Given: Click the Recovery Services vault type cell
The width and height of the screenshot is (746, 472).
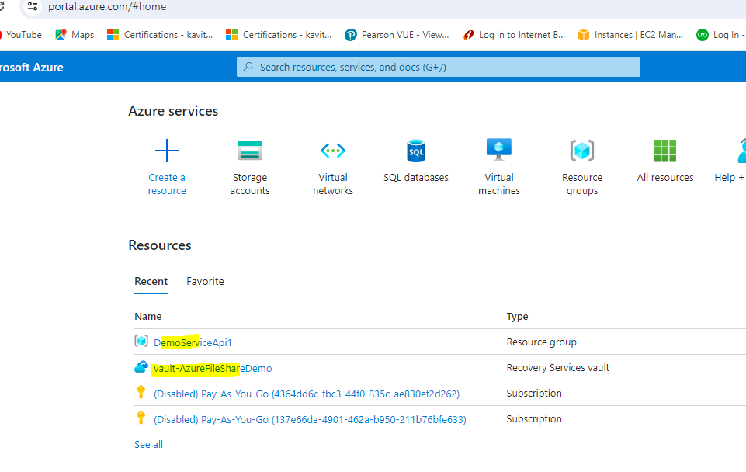Looking at the screenshot, I should [557, 368].
